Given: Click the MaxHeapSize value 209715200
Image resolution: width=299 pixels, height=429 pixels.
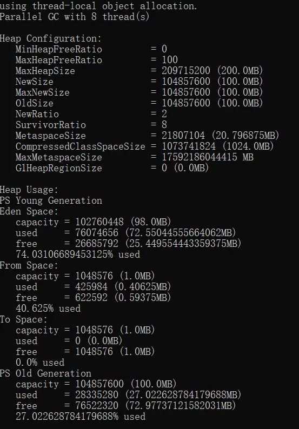Looking at the screenshot, I should click(x=186, y=71).
